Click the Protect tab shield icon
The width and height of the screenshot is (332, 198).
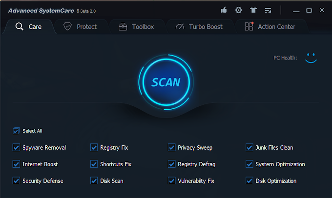pos(67,27)
